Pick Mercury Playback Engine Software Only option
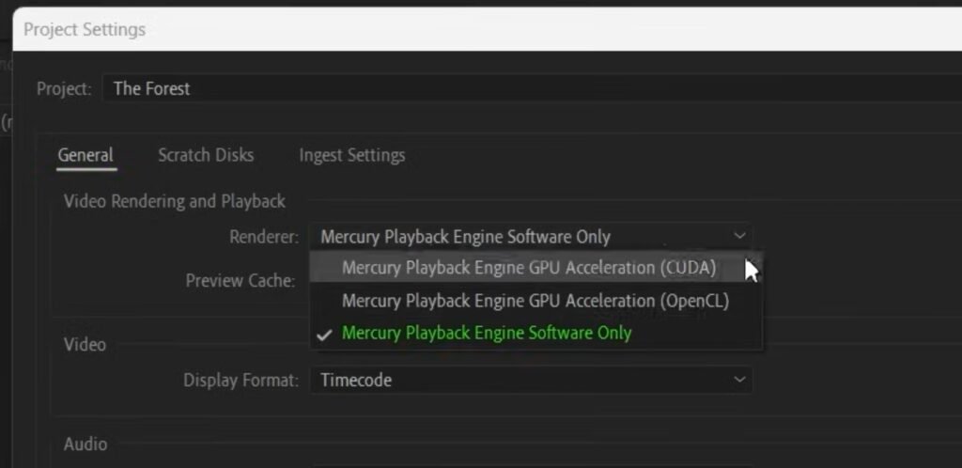Viewport: 962px width, 468px height. click(487, 334)
